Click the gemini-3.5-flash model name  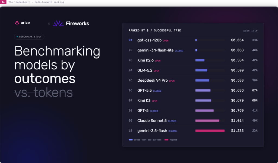click(x=152, y=131)
